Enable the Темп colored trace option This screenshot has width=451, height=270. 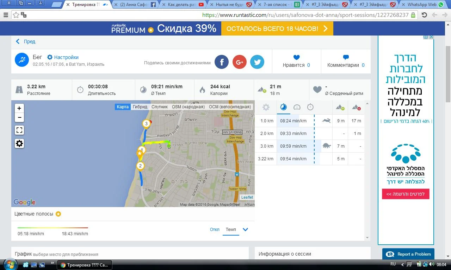(x=231, y=230)
